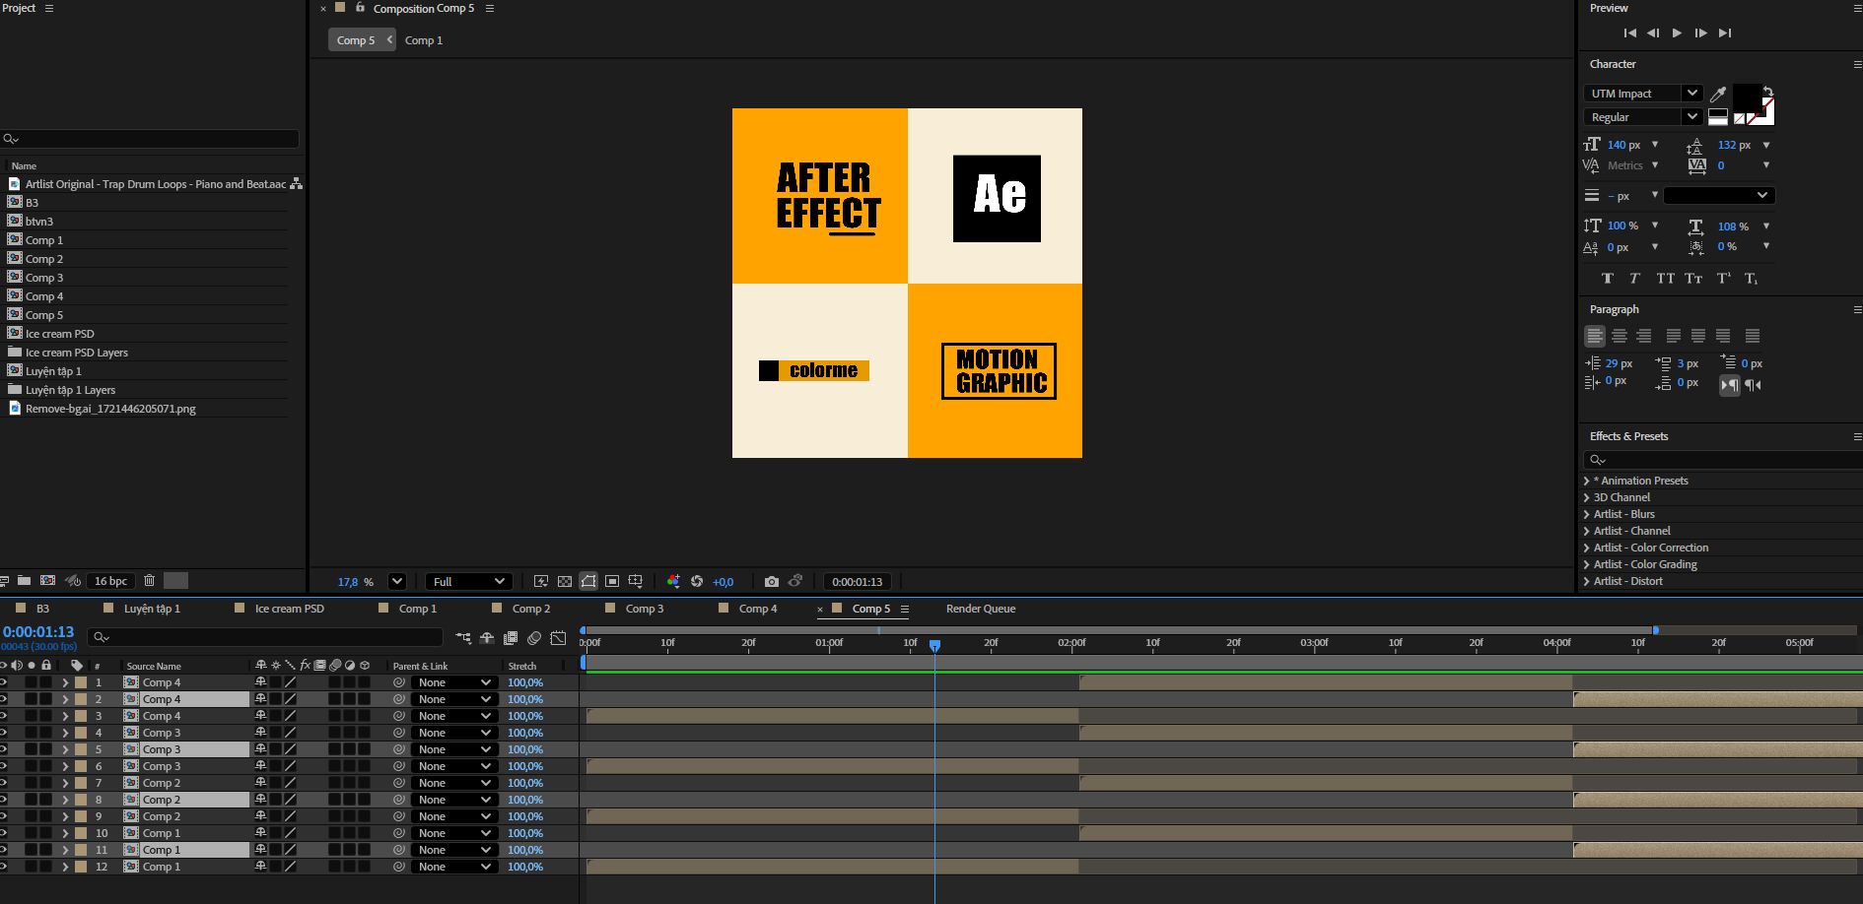
Task: Expand the Animation Presets category
Action: (x=1586, y=481)
